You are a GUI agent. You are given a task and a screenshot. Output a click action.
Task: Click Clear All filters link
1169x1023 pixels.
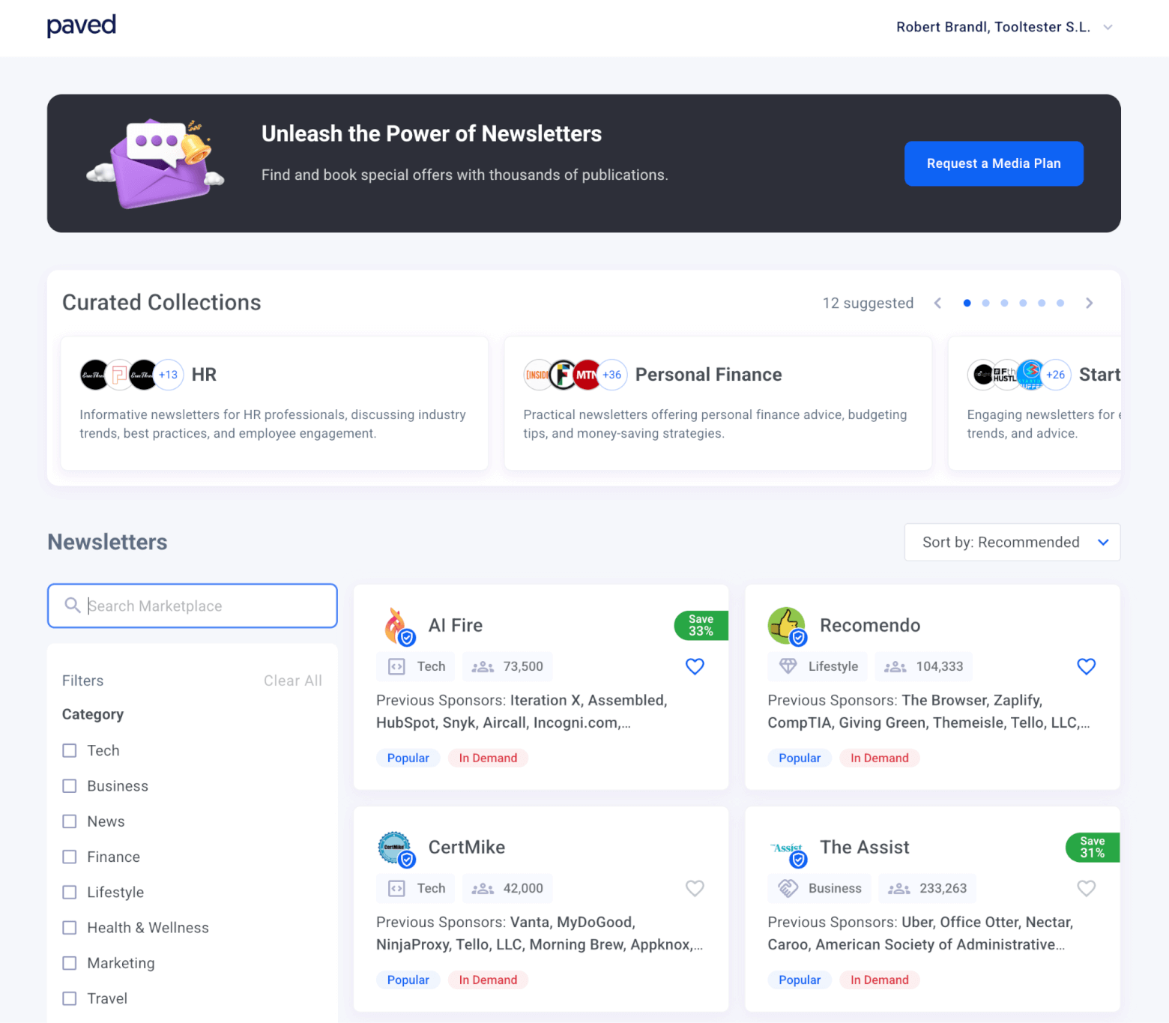point(292,681)
